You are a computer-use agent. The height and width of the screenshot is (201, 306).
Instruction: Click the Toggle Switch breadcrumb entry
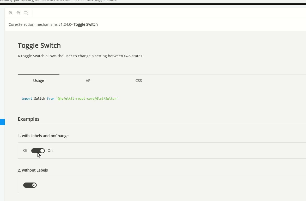coord(85,24)
